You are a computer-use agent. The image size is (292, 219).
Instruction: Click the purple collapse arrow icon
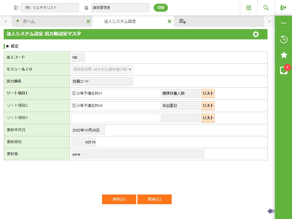pyautogui.click(x=271, y=211)
